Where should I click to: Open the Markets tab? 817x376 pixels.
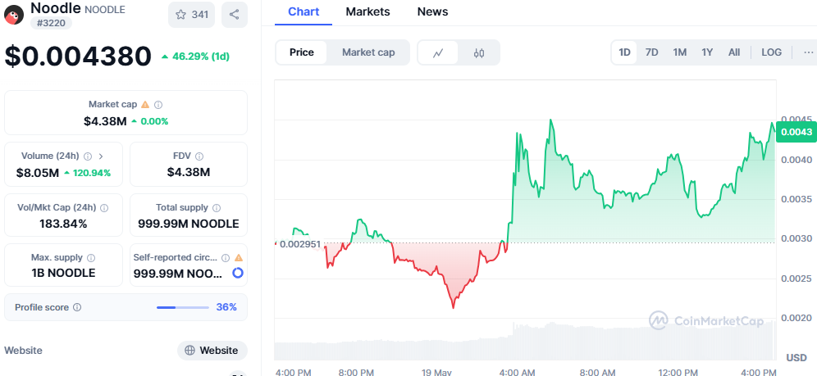367,12
